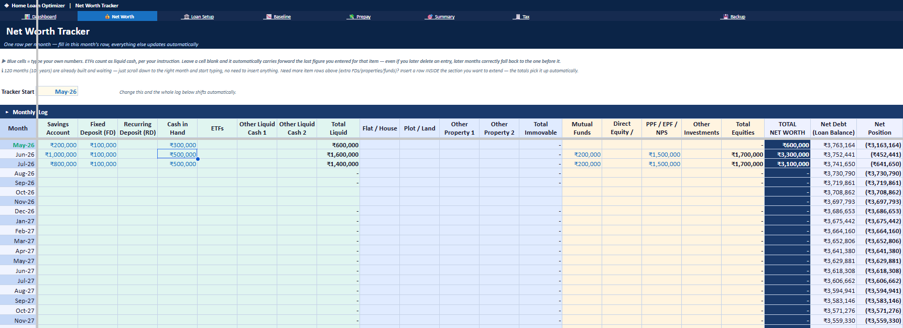Image resolution: width=903 pixels, height=328 pixels.
Task: Select the Other Property 2 header
Action: coord(499,128)
